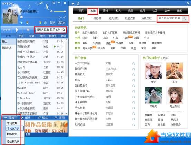The image size is (191, 145).
Task: Click the playback progress slider knob
Action: tap(21, 17)
